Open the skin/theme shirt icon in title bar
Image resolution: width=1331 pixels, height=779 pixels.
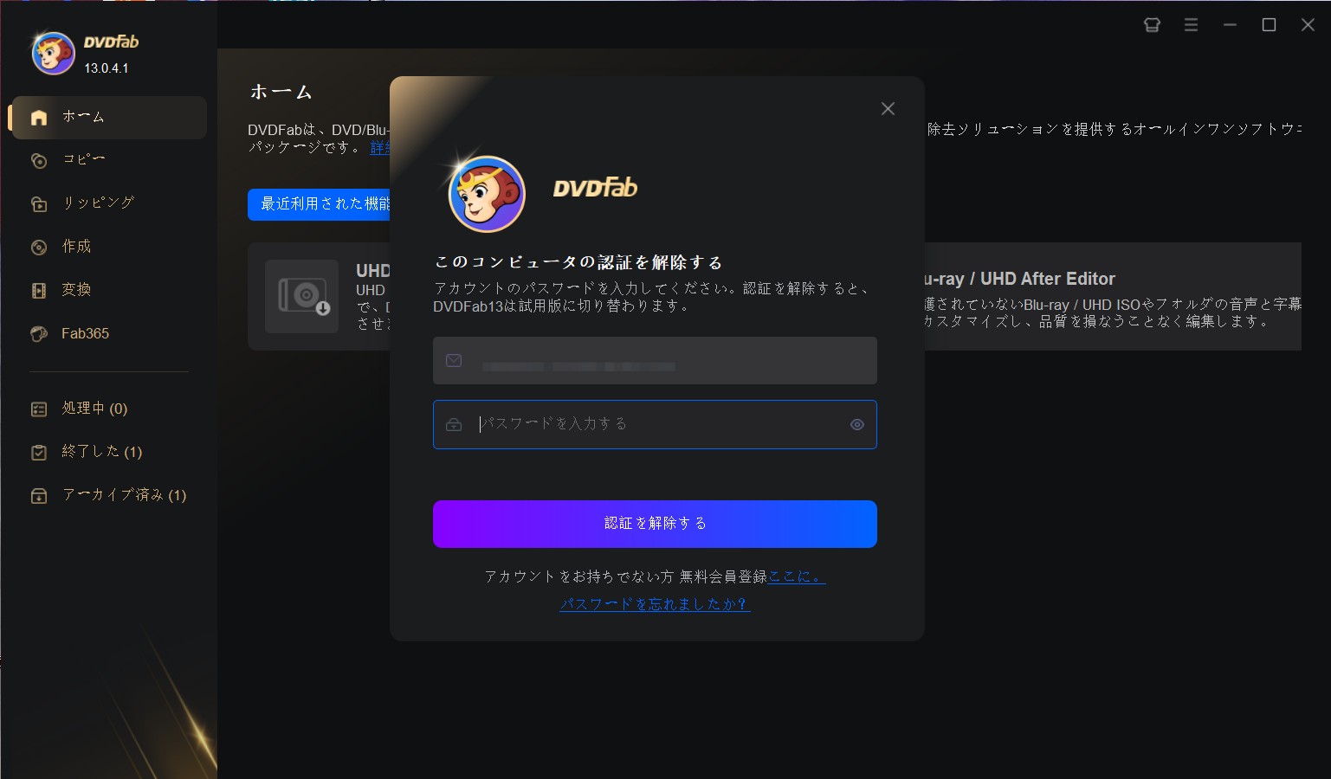pyautogui.click(x=1152, y=25)
